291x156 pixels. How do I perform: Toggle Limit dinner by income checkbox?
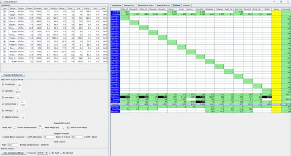click(3, 137)
